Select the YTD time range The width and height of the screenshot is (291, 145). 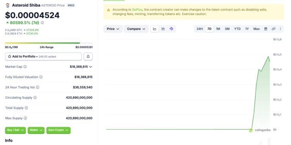point(237,29)
